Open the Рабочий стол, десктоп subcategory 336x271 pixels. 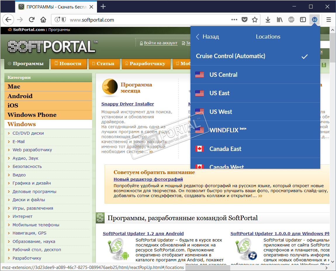point(37,250)
